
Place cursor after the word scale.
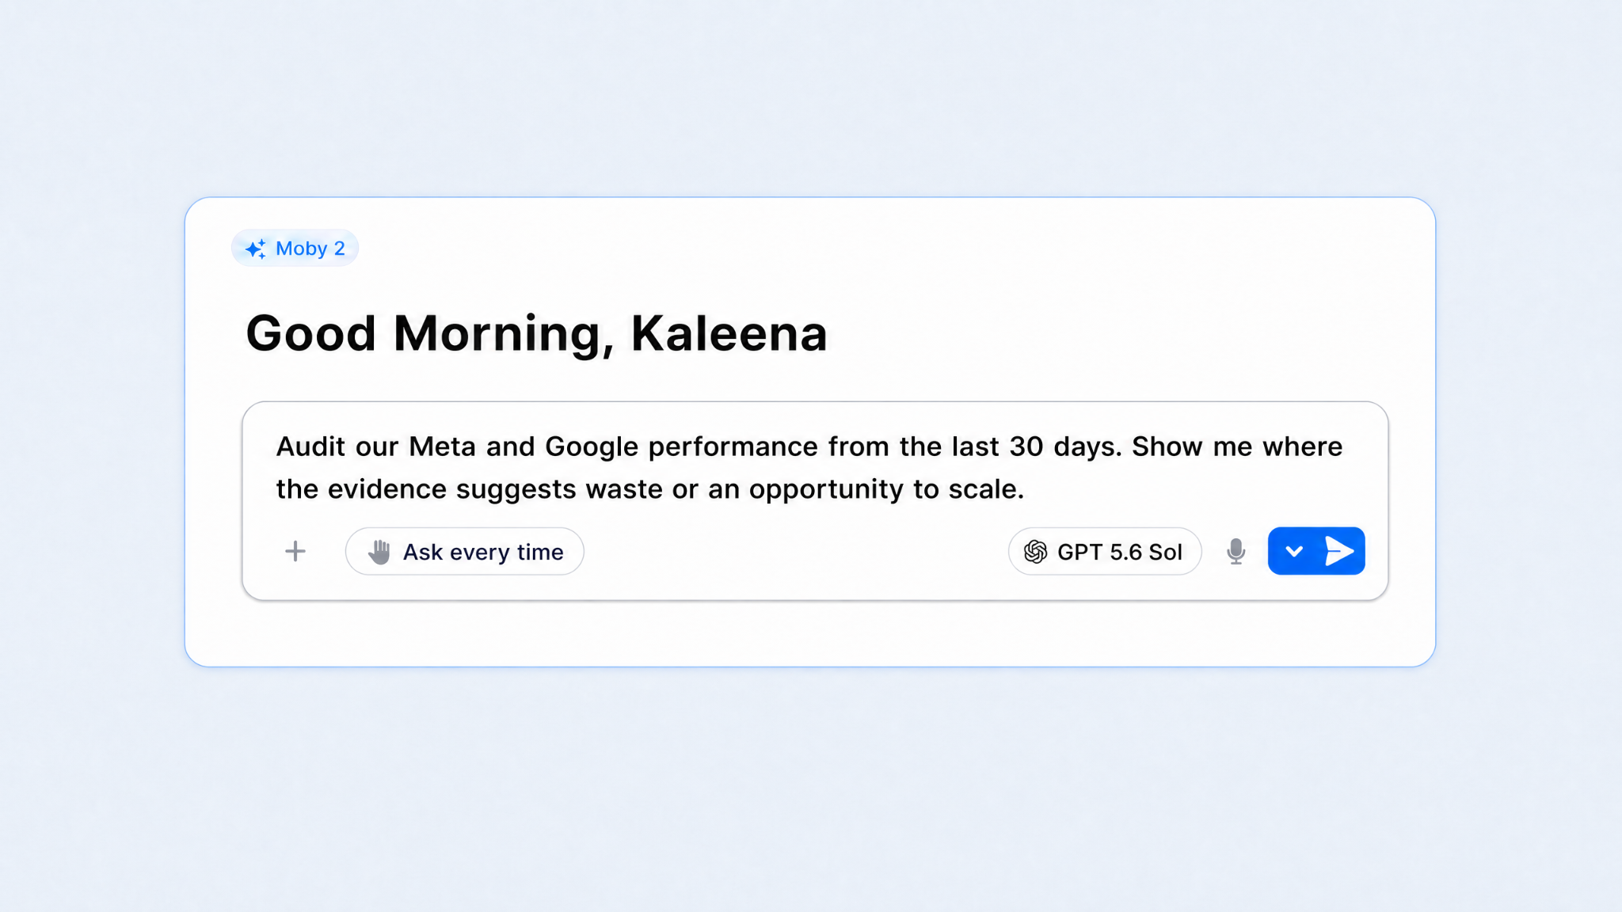1026,489
